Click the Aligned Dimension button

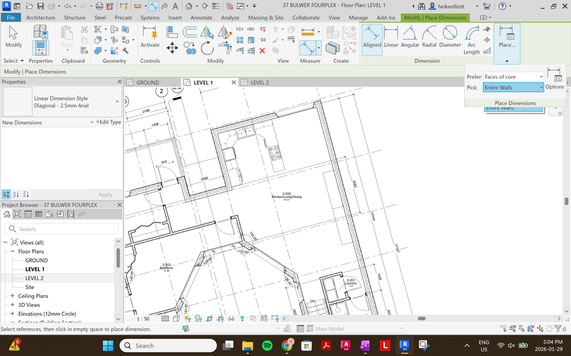372,39
